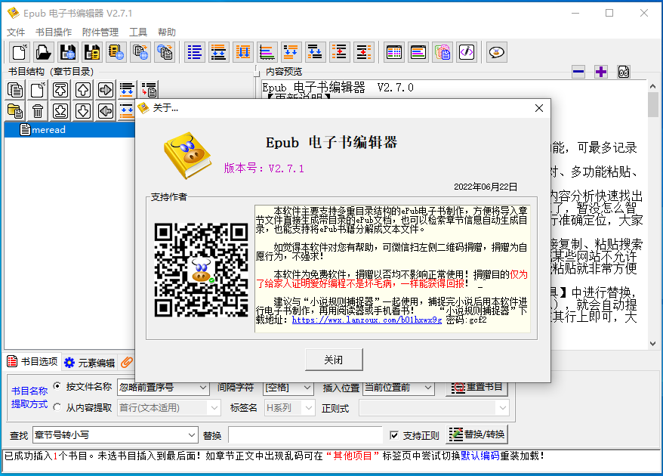This screenshot has height=476, width=663.
Task: Select the 按文件名称 radio button
Action: [x=58, y=387]
